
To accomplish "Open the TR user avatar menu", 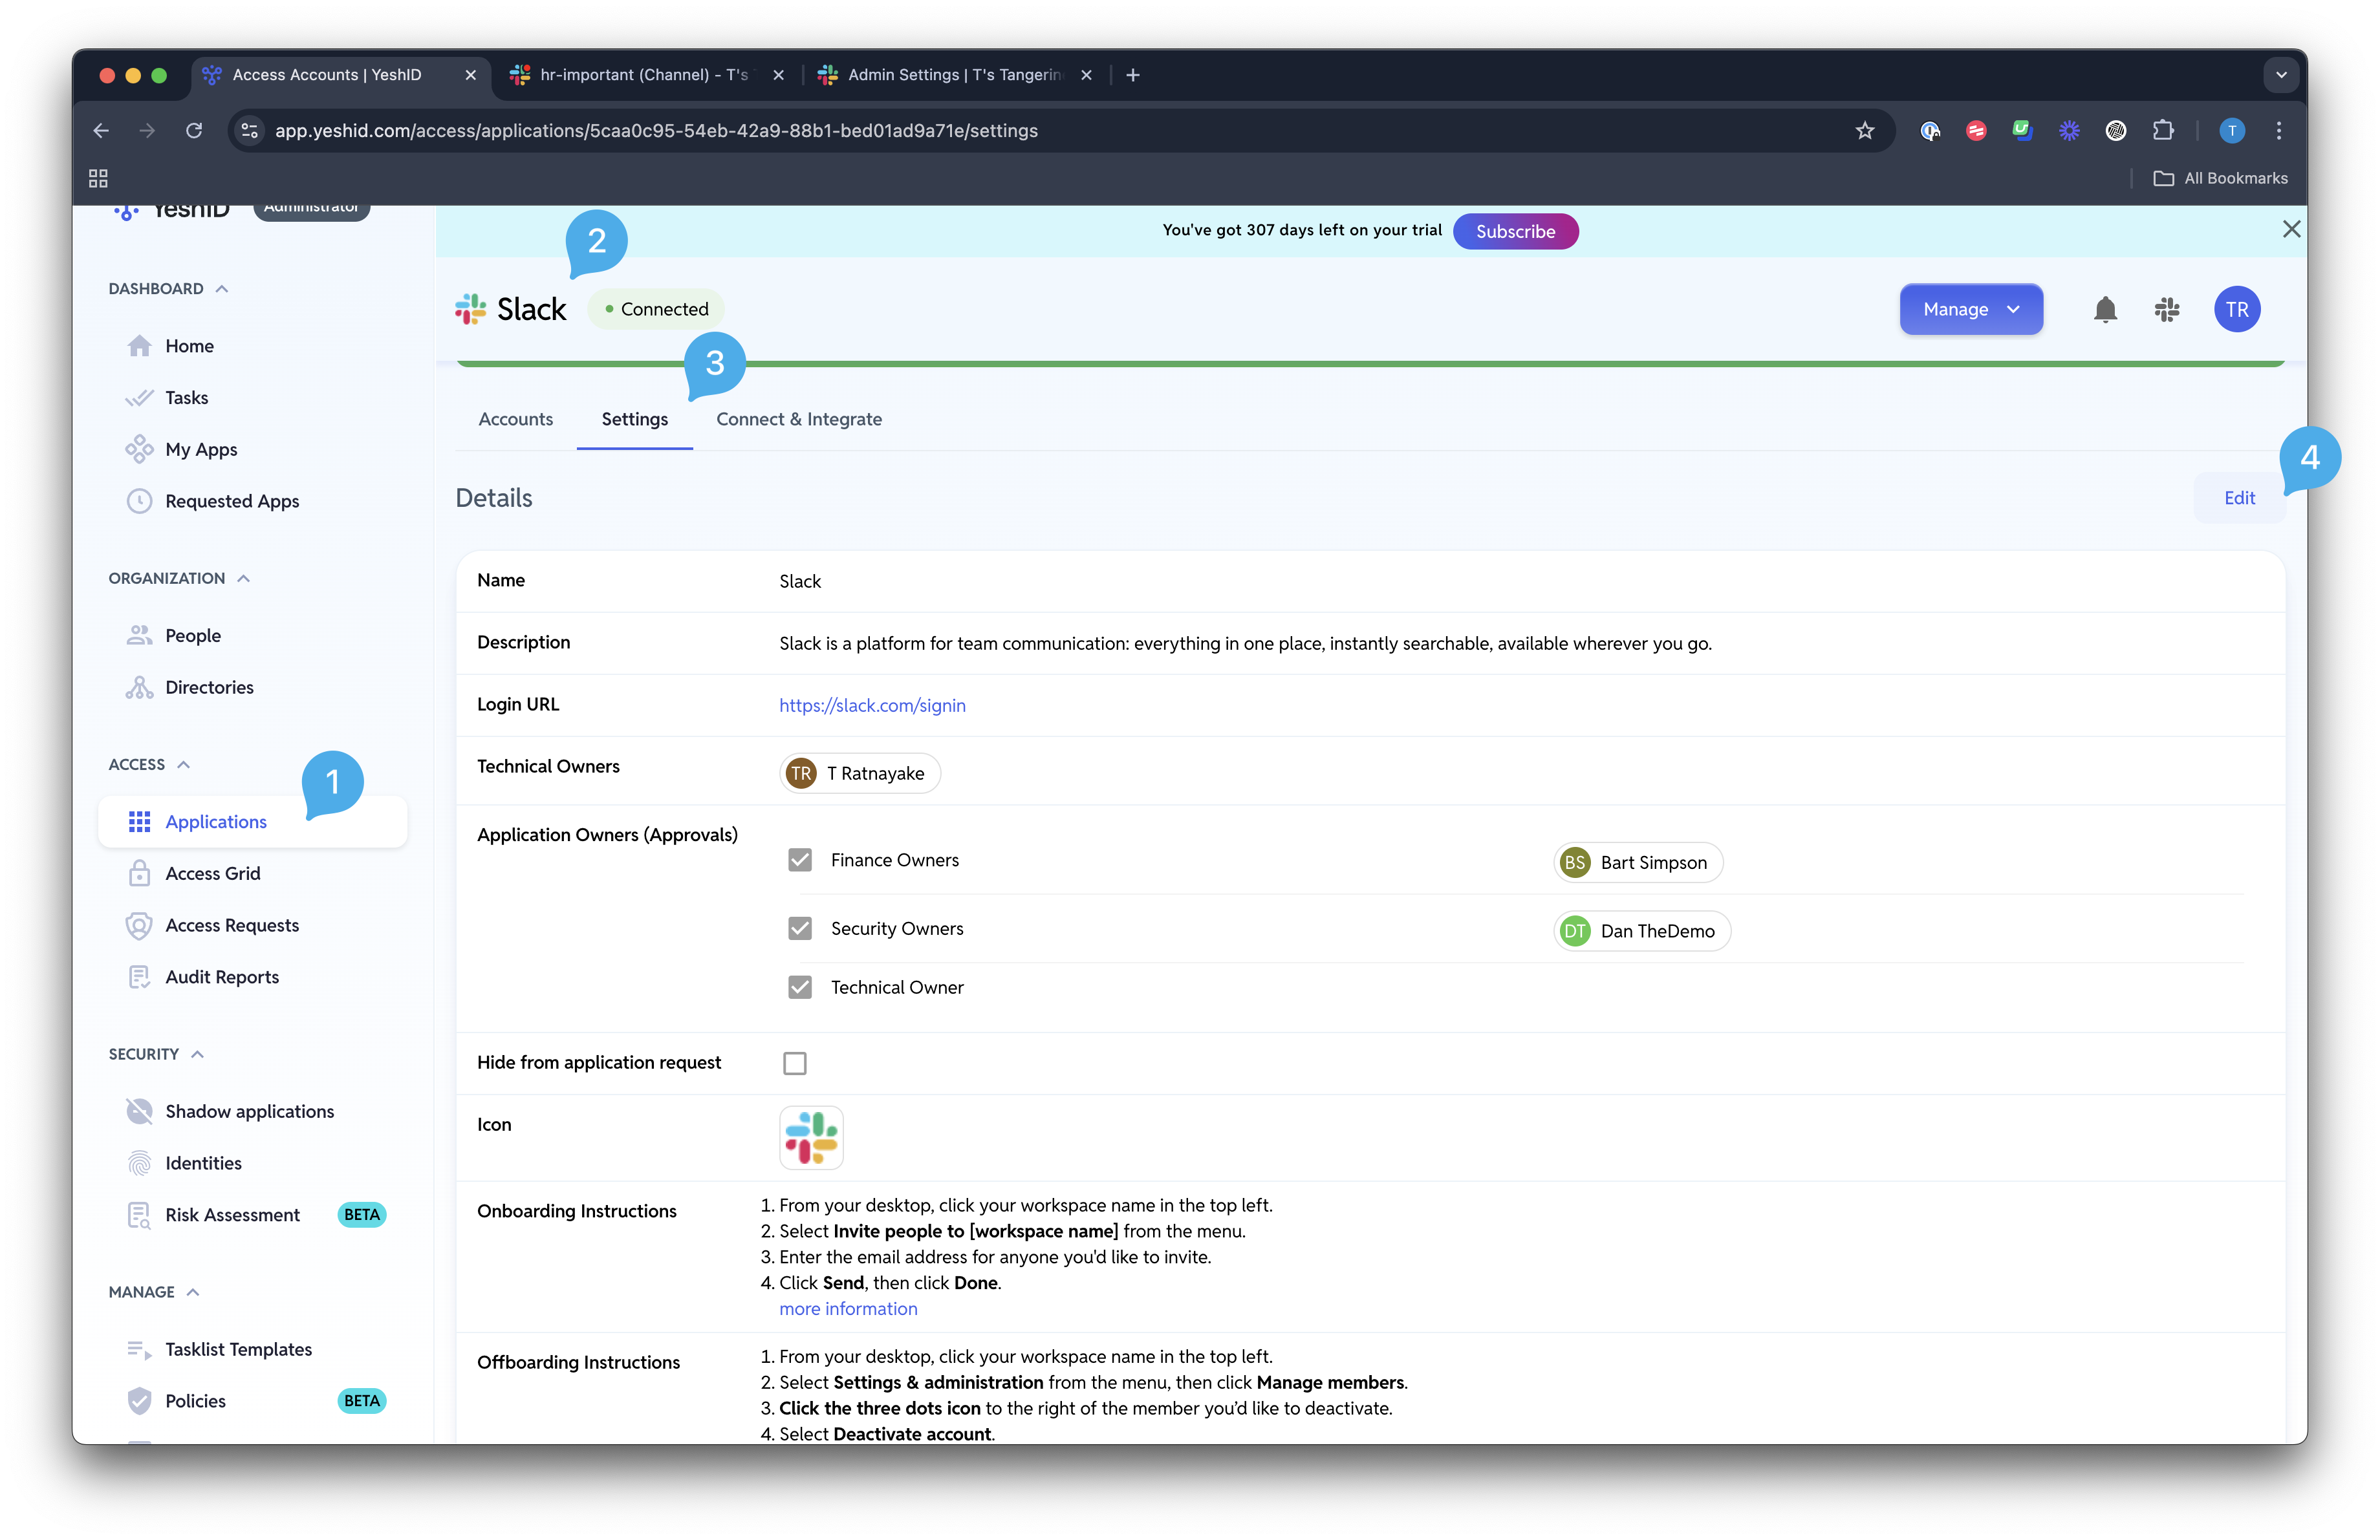I will coord(2237,310).
